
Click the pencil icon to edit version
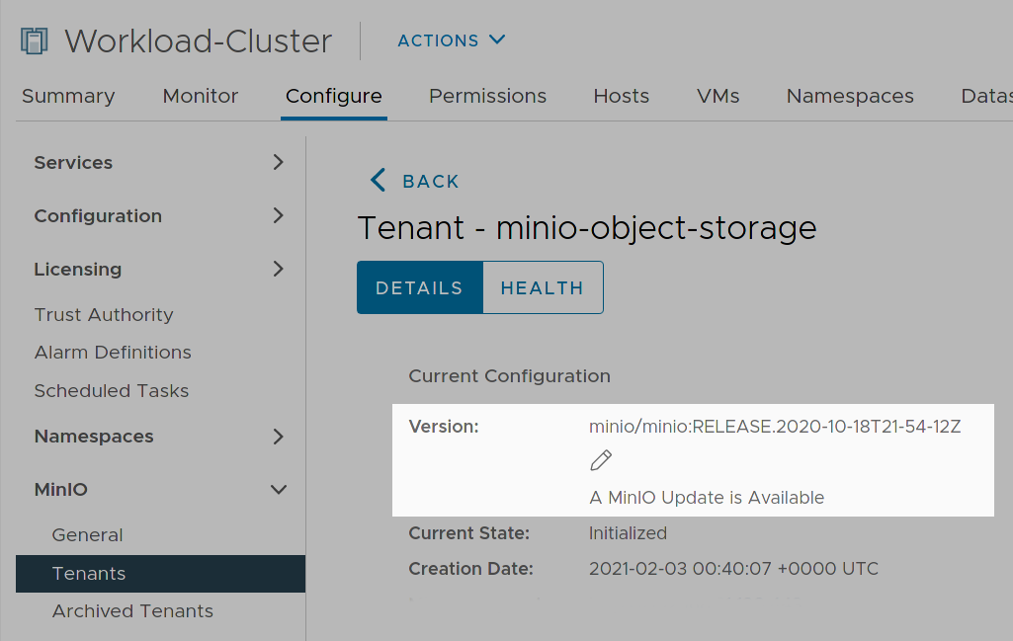click(601, 460)
